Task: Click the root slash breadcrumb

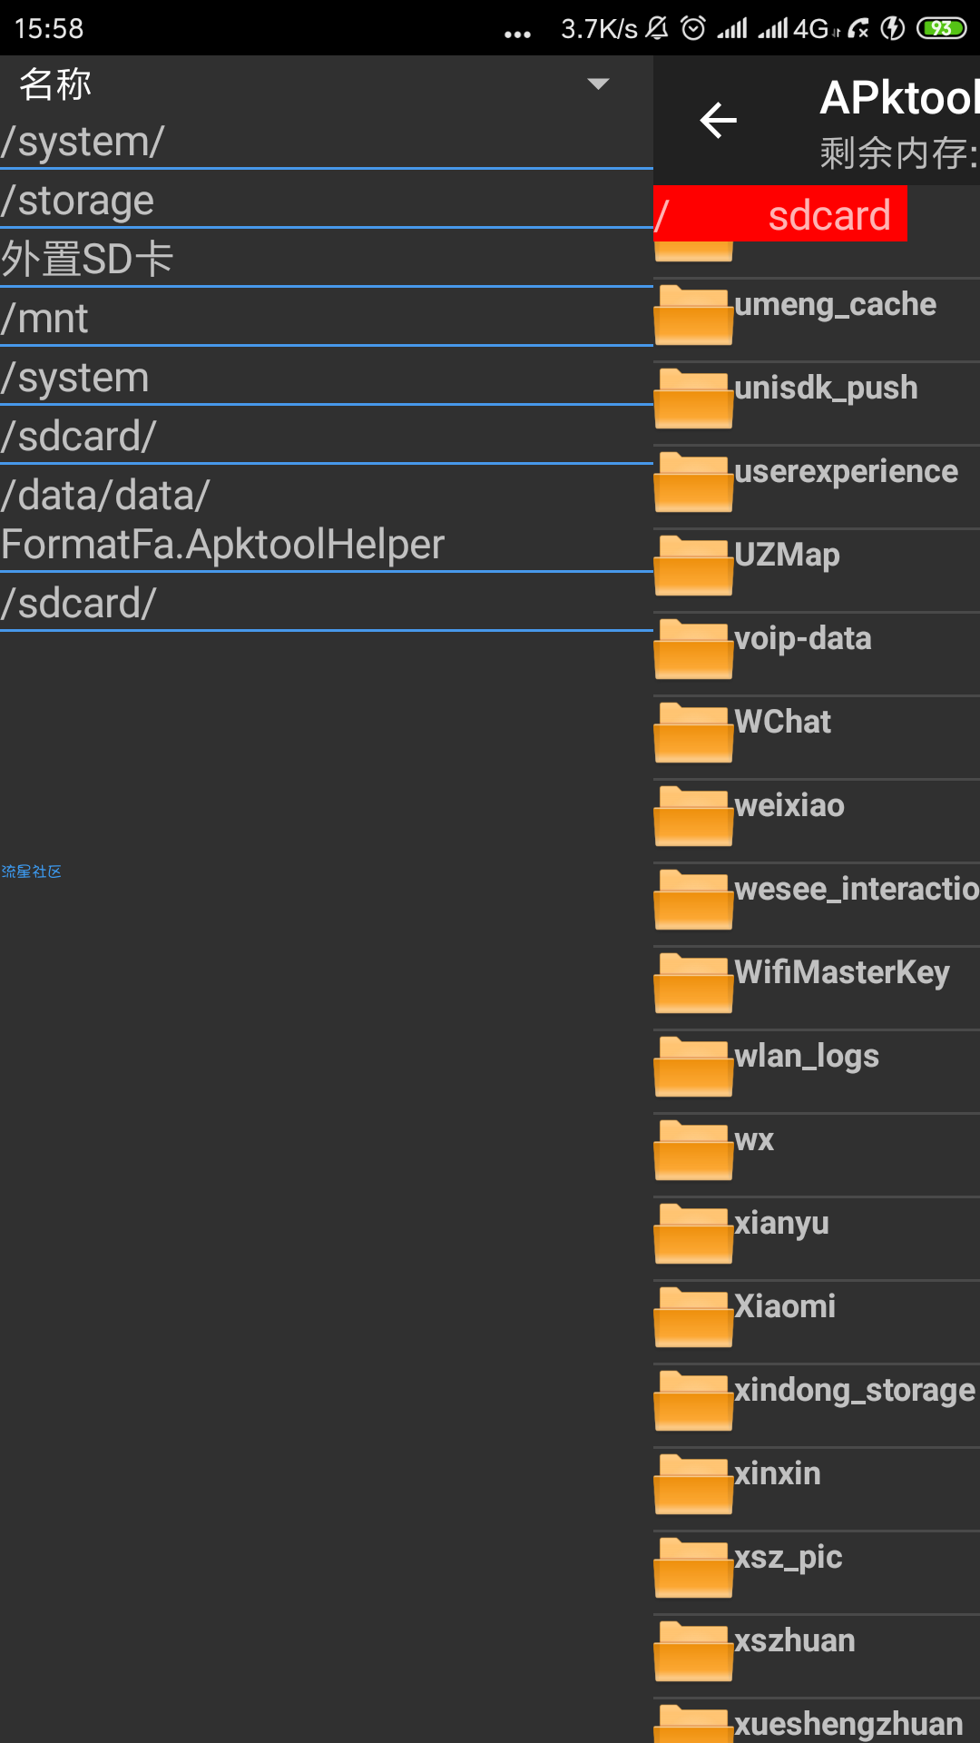Action: pyautogui.click(x=661, y=215)
